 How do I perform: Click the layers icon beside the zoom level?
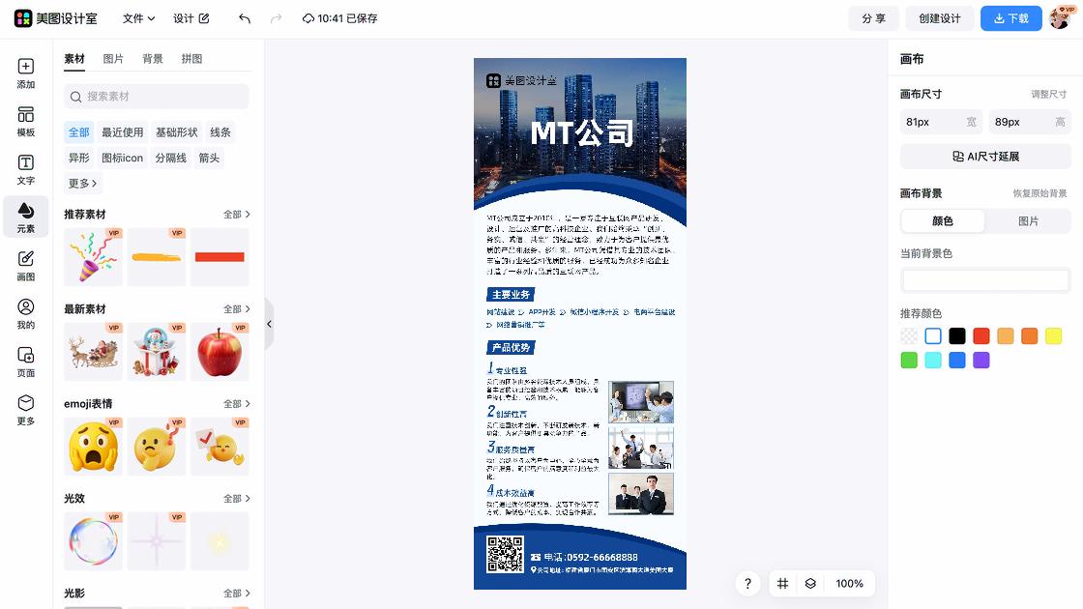click(810, 584)
